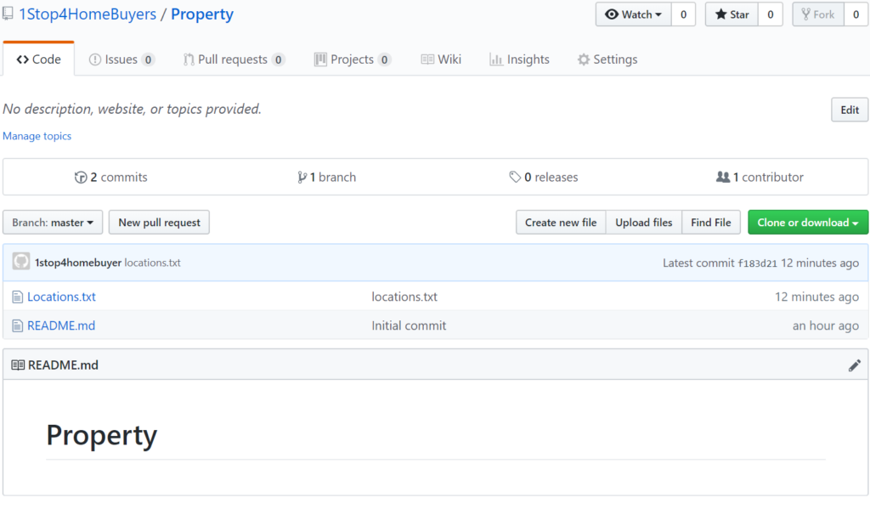Open the Watch dropdown button

tap(634, 14)
